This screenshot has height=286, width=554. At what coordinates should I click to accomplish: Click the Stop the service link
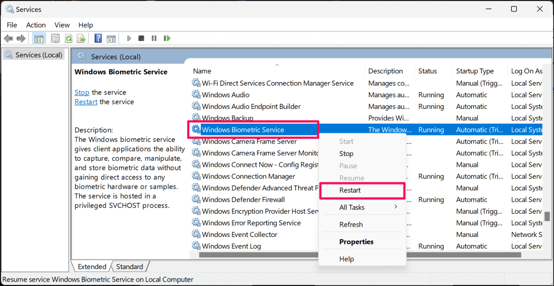coord(82,92)
